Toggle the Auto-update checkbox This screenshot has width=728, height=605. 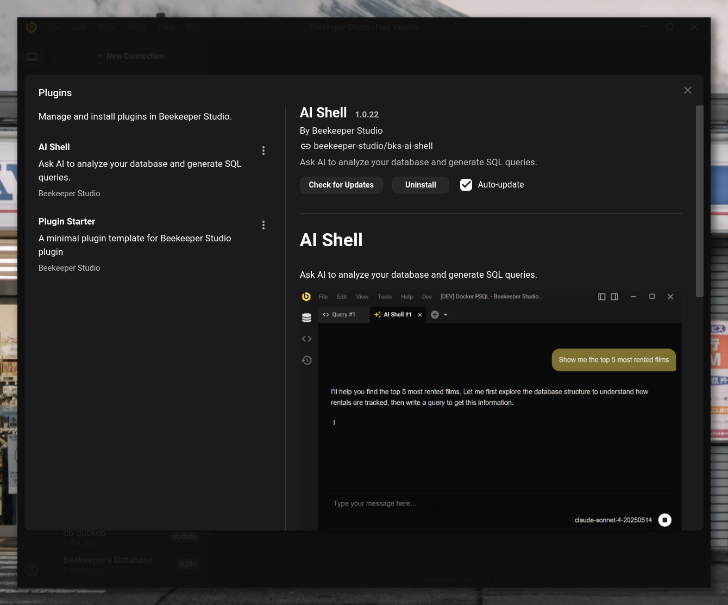pos(466,185)
